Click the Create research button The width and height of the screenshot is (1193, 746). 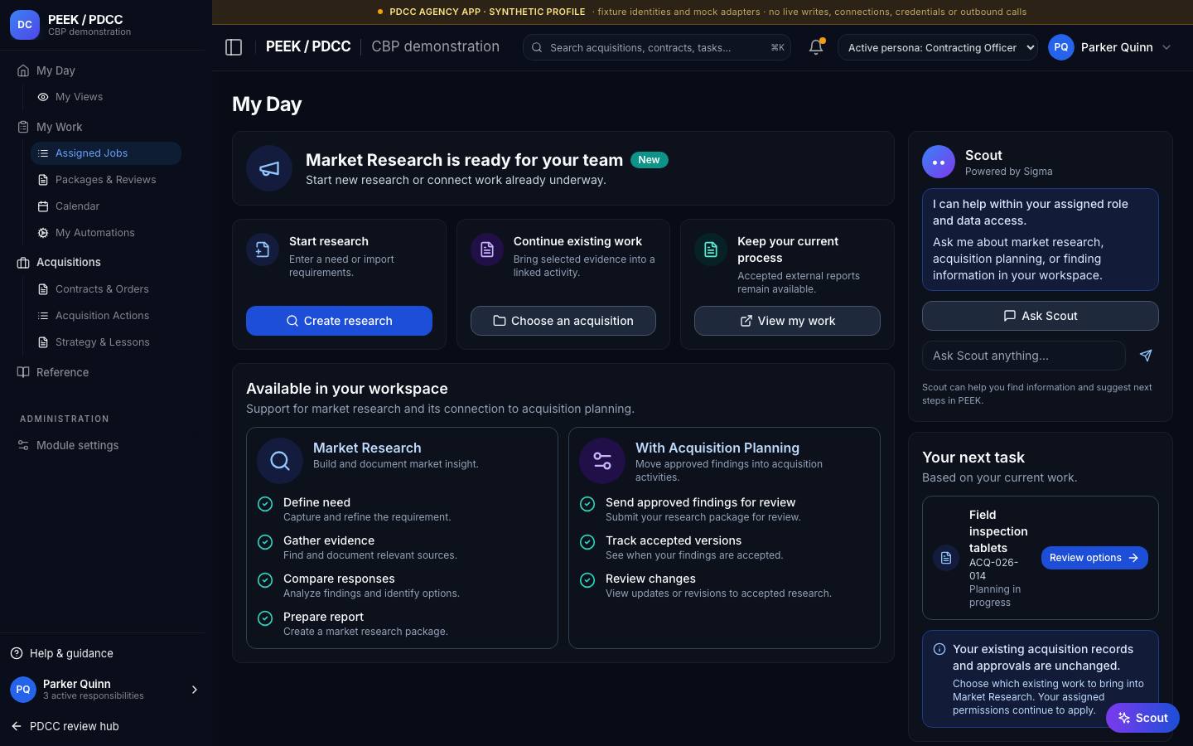339,321
